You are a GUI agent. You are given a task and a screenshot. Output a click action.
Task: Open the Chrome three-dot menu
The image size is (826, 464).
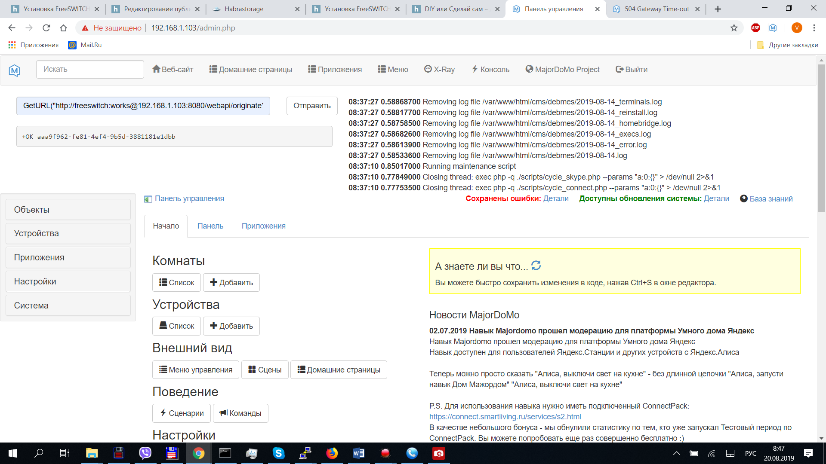(814, 28)
